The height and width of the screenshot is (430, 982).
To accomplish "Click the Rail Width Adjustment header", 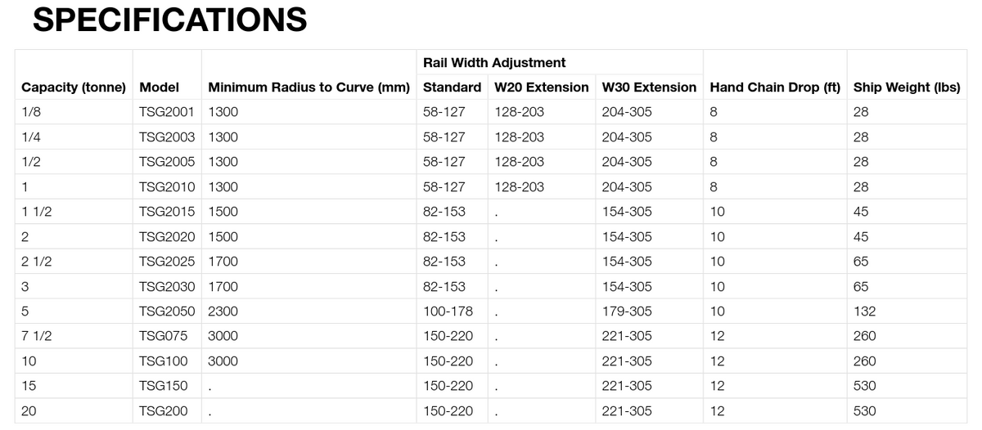I will (x=493, y=62).
